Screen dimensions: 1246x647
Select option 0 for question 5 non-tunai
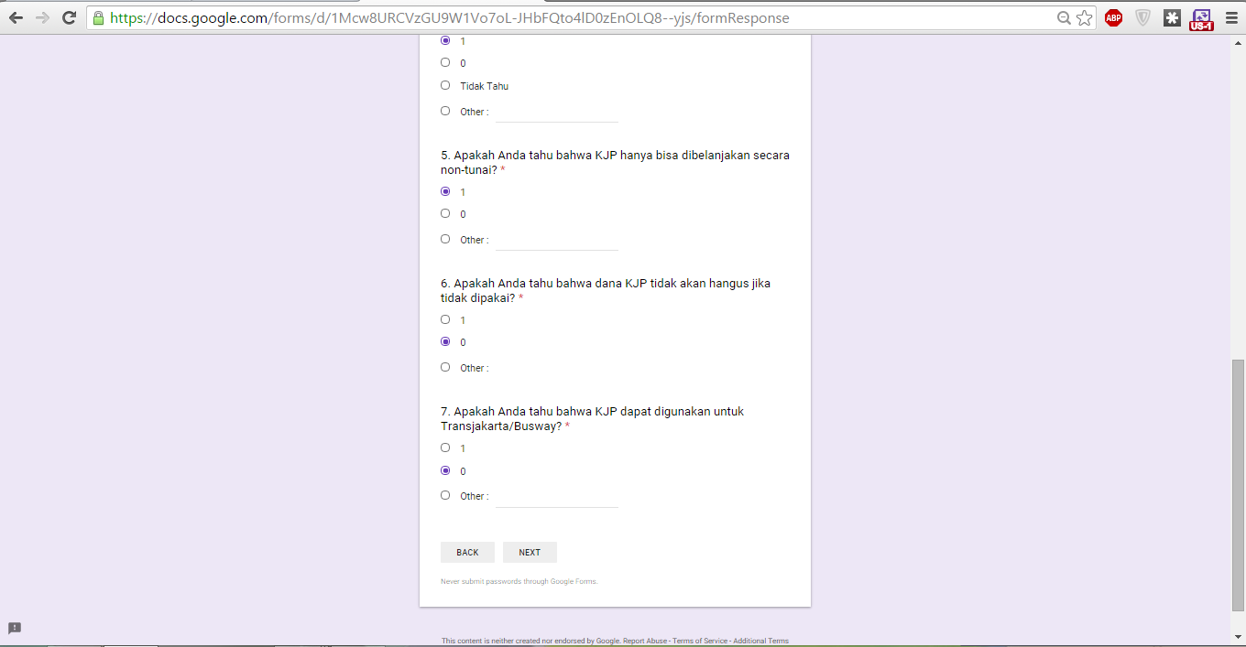[445, 213]
